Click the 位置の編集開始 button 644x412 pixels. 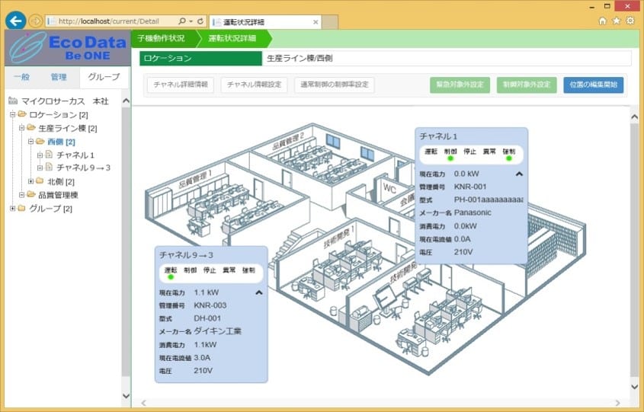click(x=593, y=85)
